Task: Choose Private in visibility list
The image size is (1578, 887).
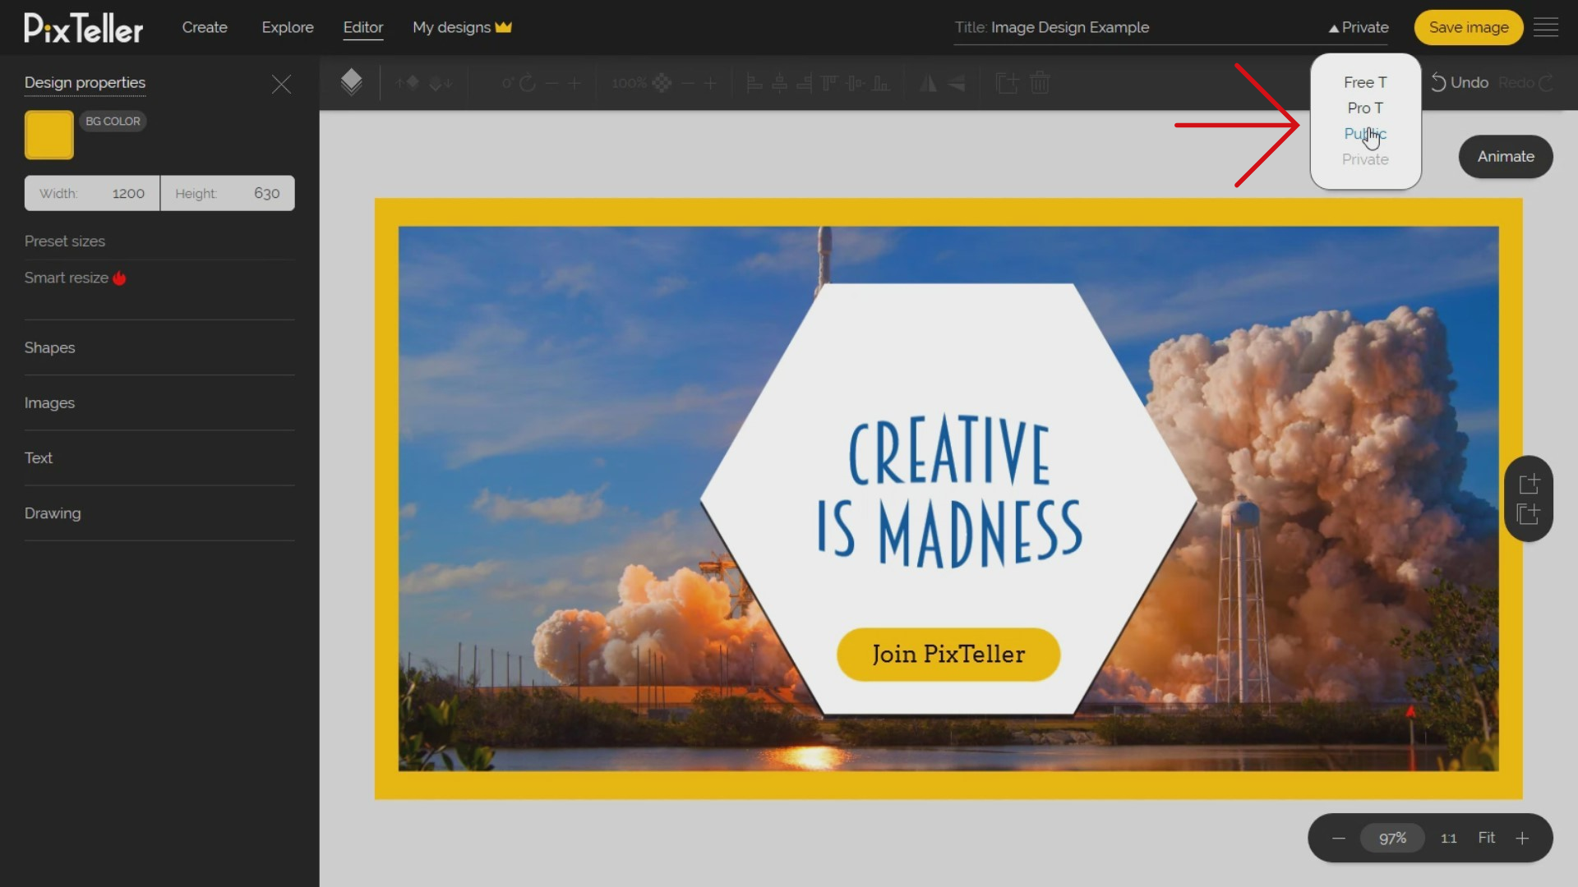Action: point(1365,159)
